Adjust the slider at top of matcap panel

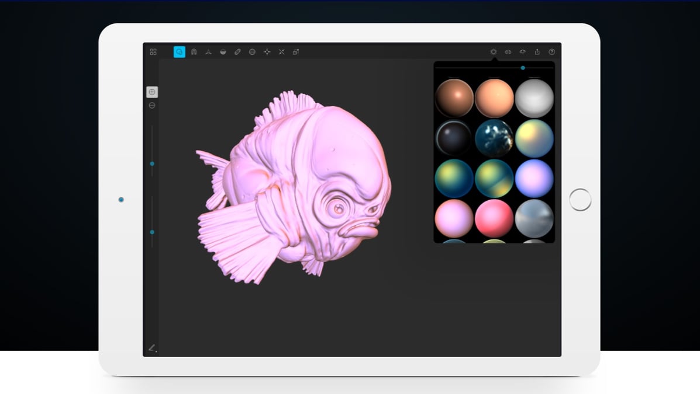pyautogui.click(x=522, y=68)
